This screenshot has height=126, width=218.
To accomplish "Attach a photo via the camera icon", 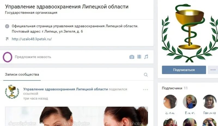I will click(132, 57).
